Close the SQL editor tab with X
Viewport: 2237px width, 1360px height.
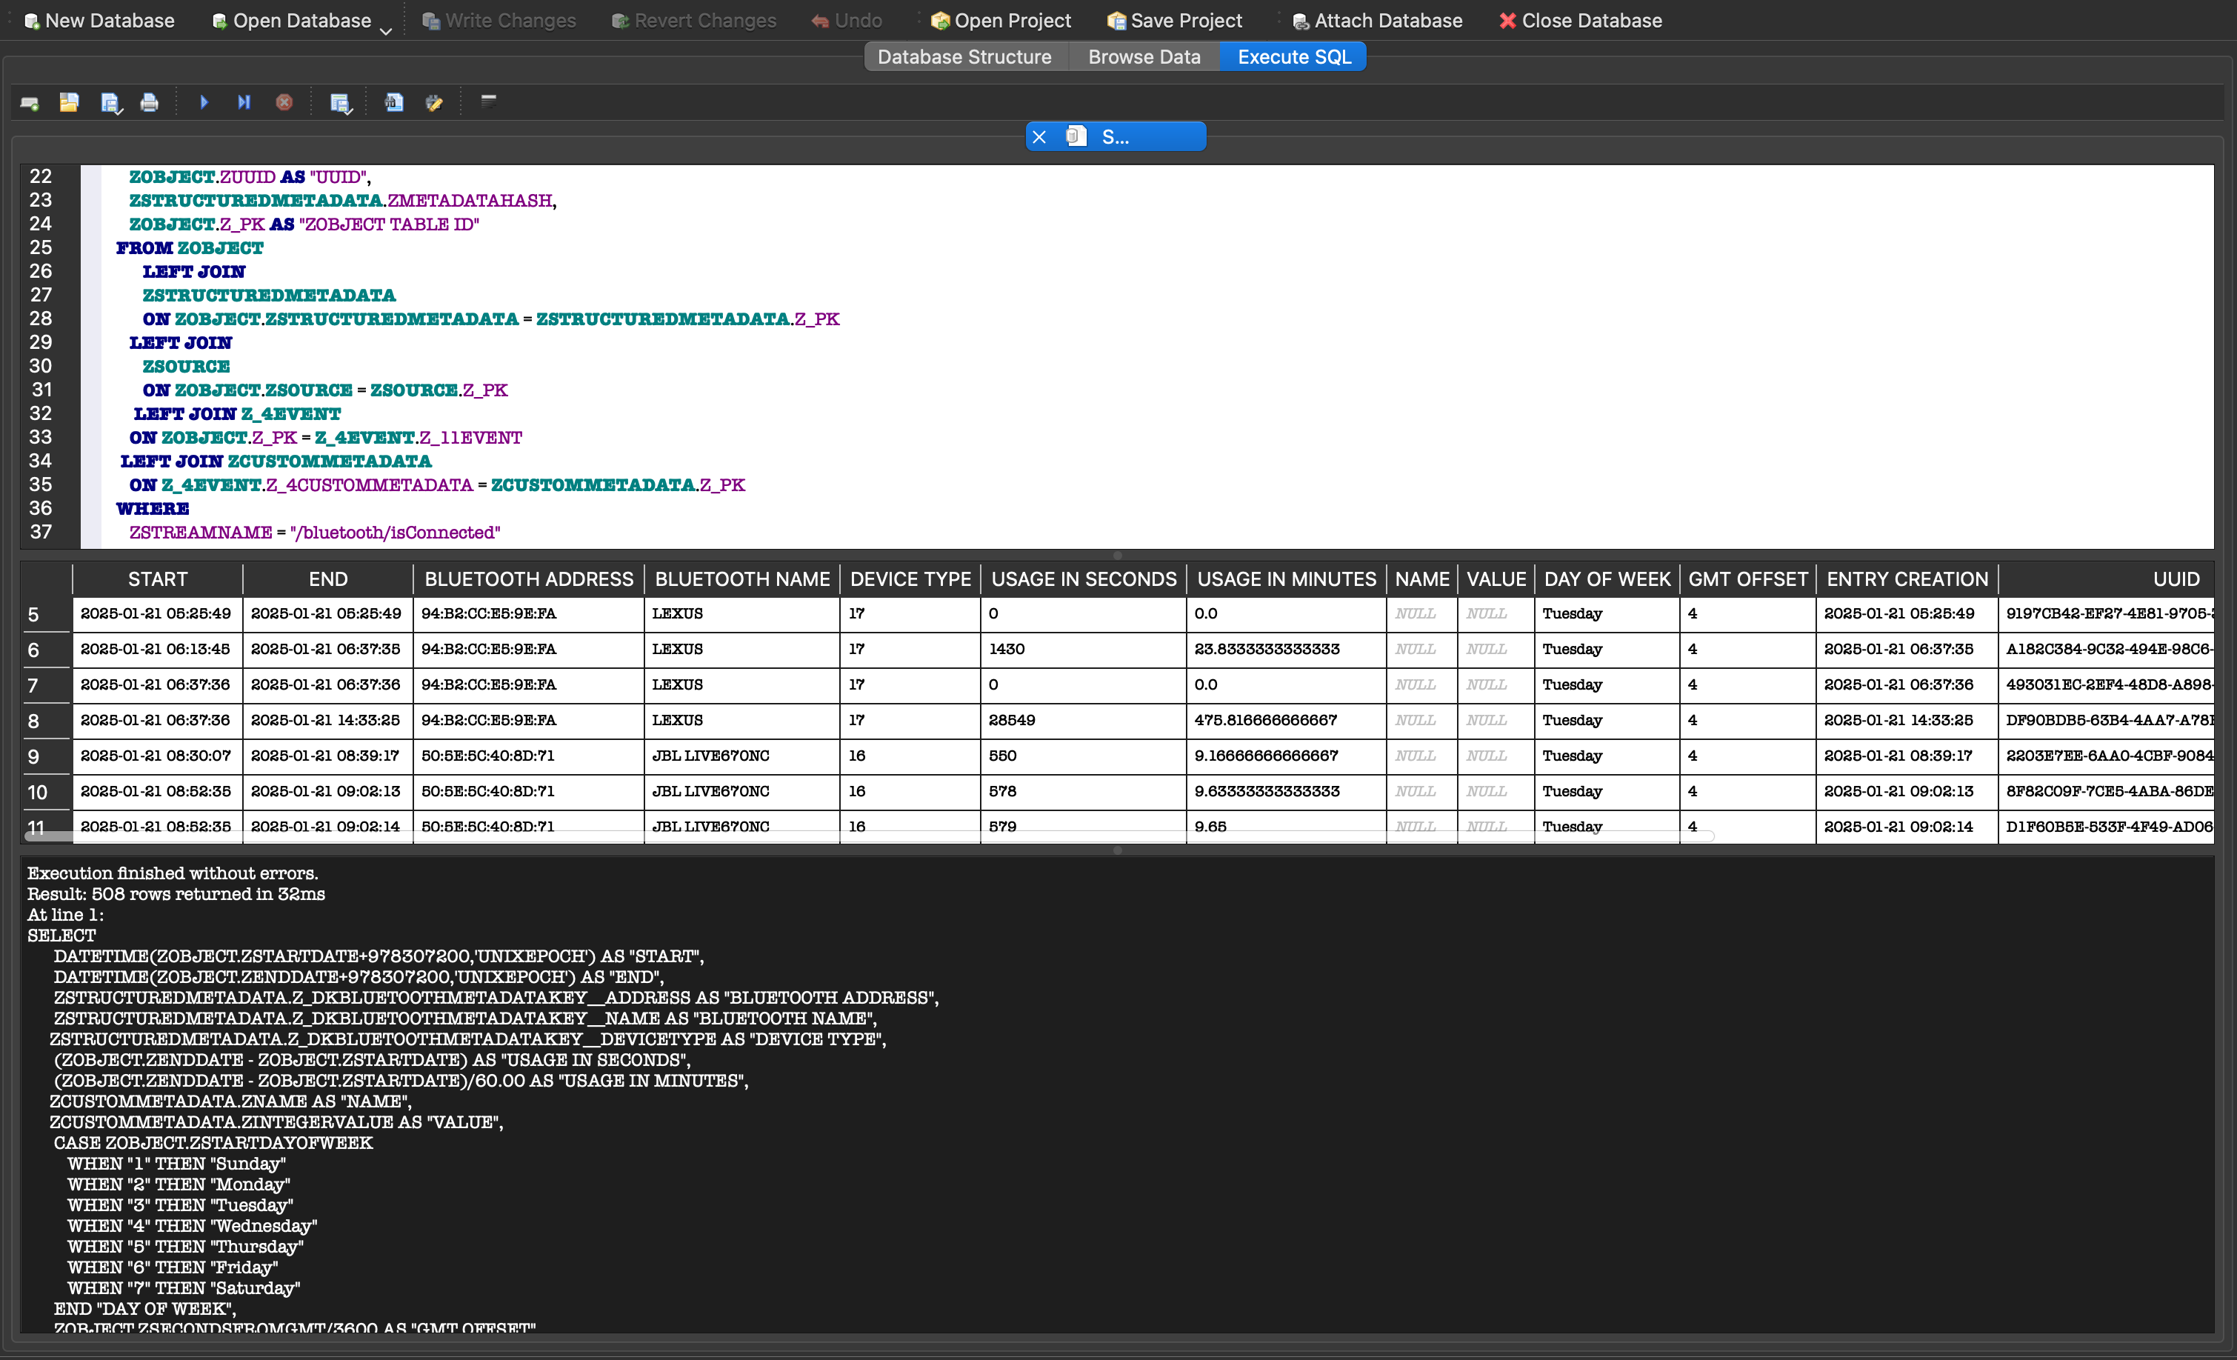click(1039, 137)
